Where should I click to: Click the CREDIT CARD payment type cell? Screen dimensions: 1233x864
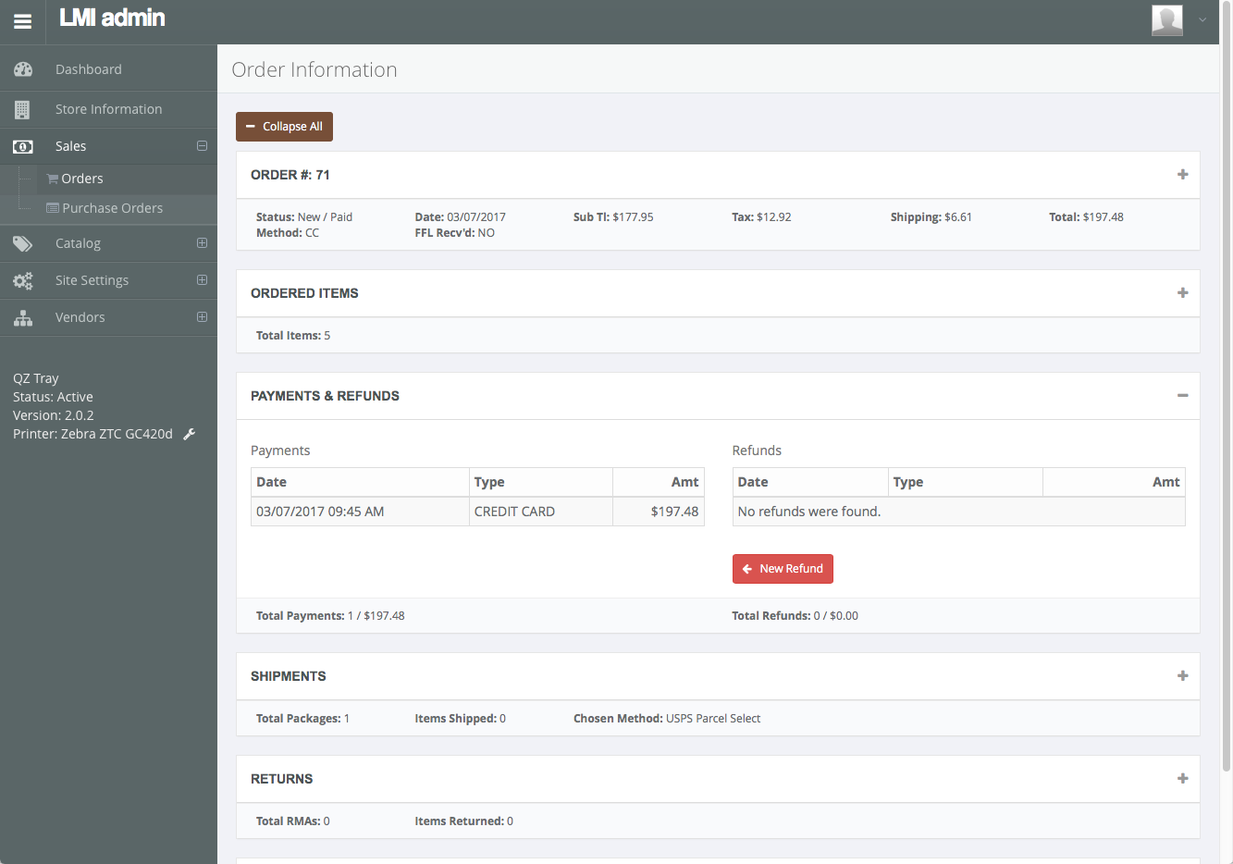(541, 512)
